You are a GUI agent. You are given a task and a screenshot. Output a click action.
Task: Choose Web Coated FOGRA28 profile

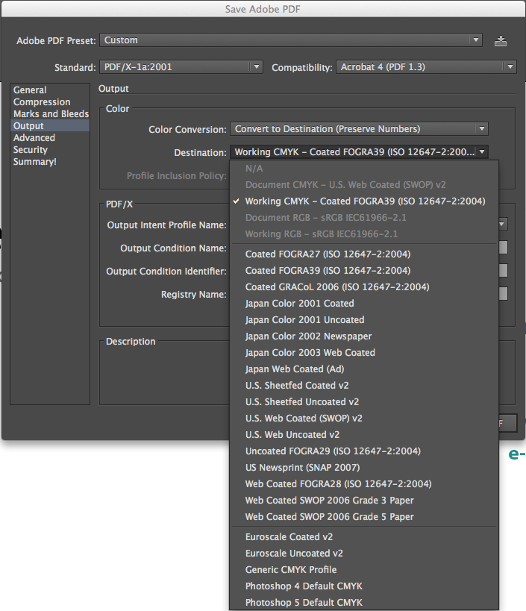coord(364,483)
